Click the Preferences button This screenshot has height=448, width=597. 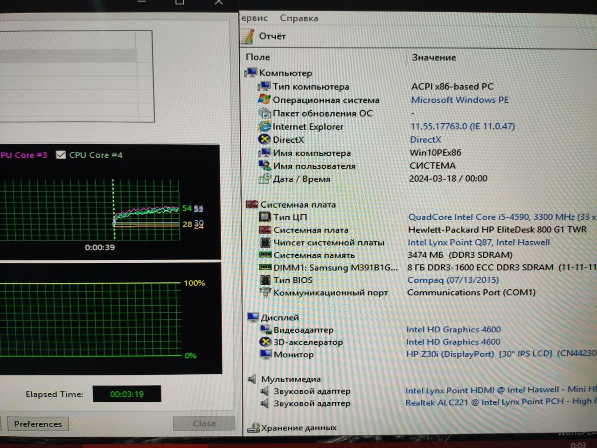pyautogui.click(x=38, y=424)
